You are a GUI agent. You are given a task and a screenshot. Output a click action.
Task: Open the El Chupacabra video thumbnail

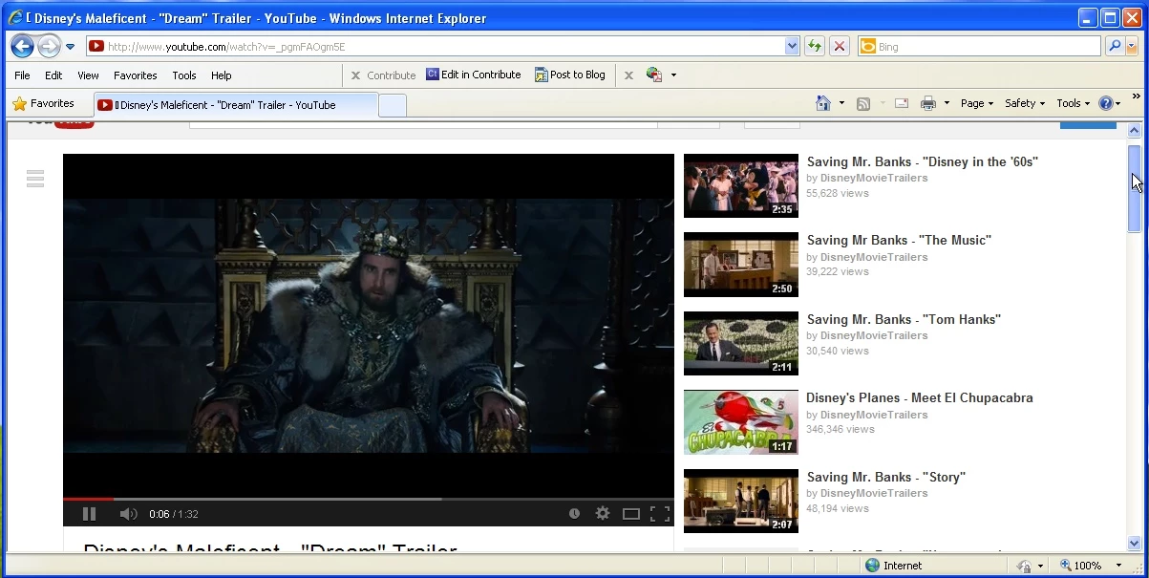(x=741, y=422)
